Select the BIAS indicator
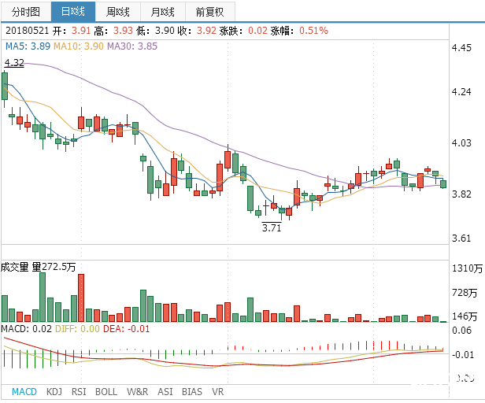Image resolution: width=485 pixels, height=403 pixels. tap(192, 392)
